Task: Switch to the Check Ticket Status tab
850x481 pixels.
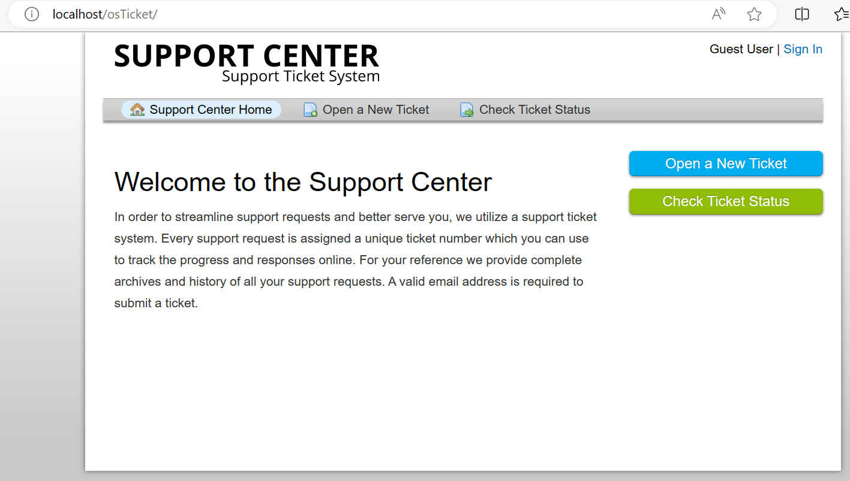Action: [x=534, y=110]
